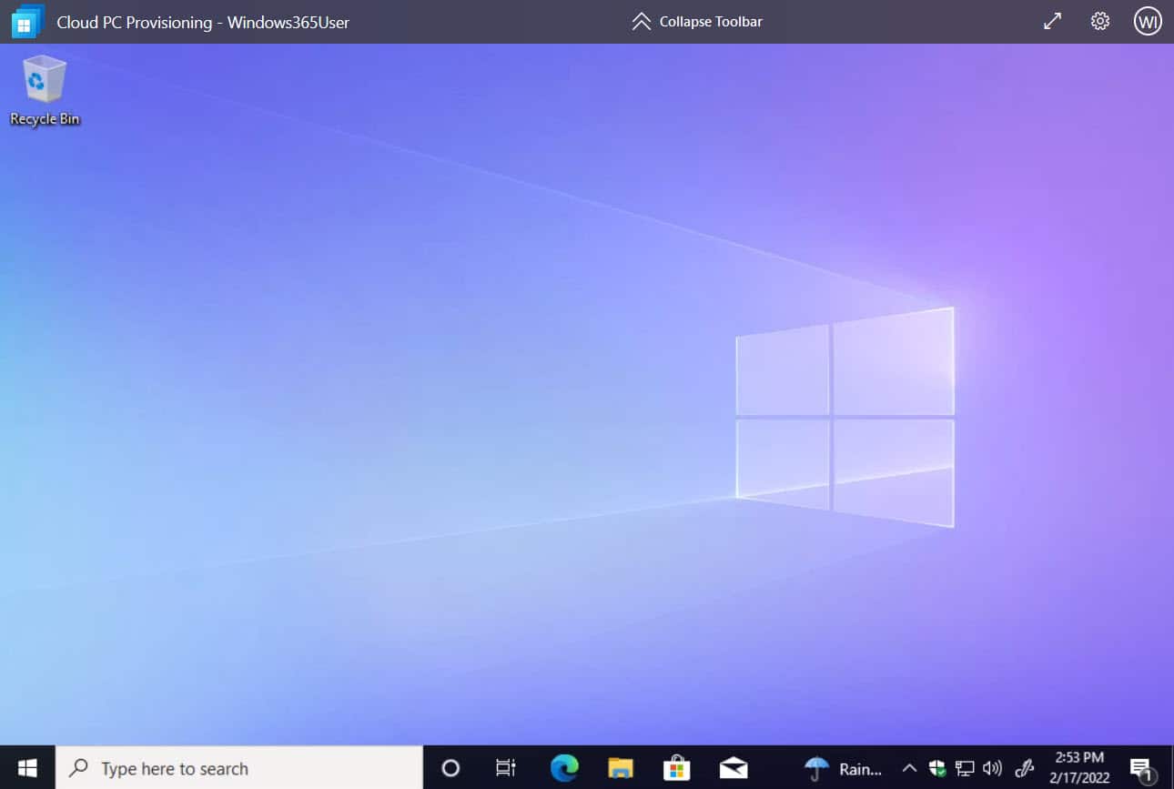Open the WI user account avatar

point(1148,21)
